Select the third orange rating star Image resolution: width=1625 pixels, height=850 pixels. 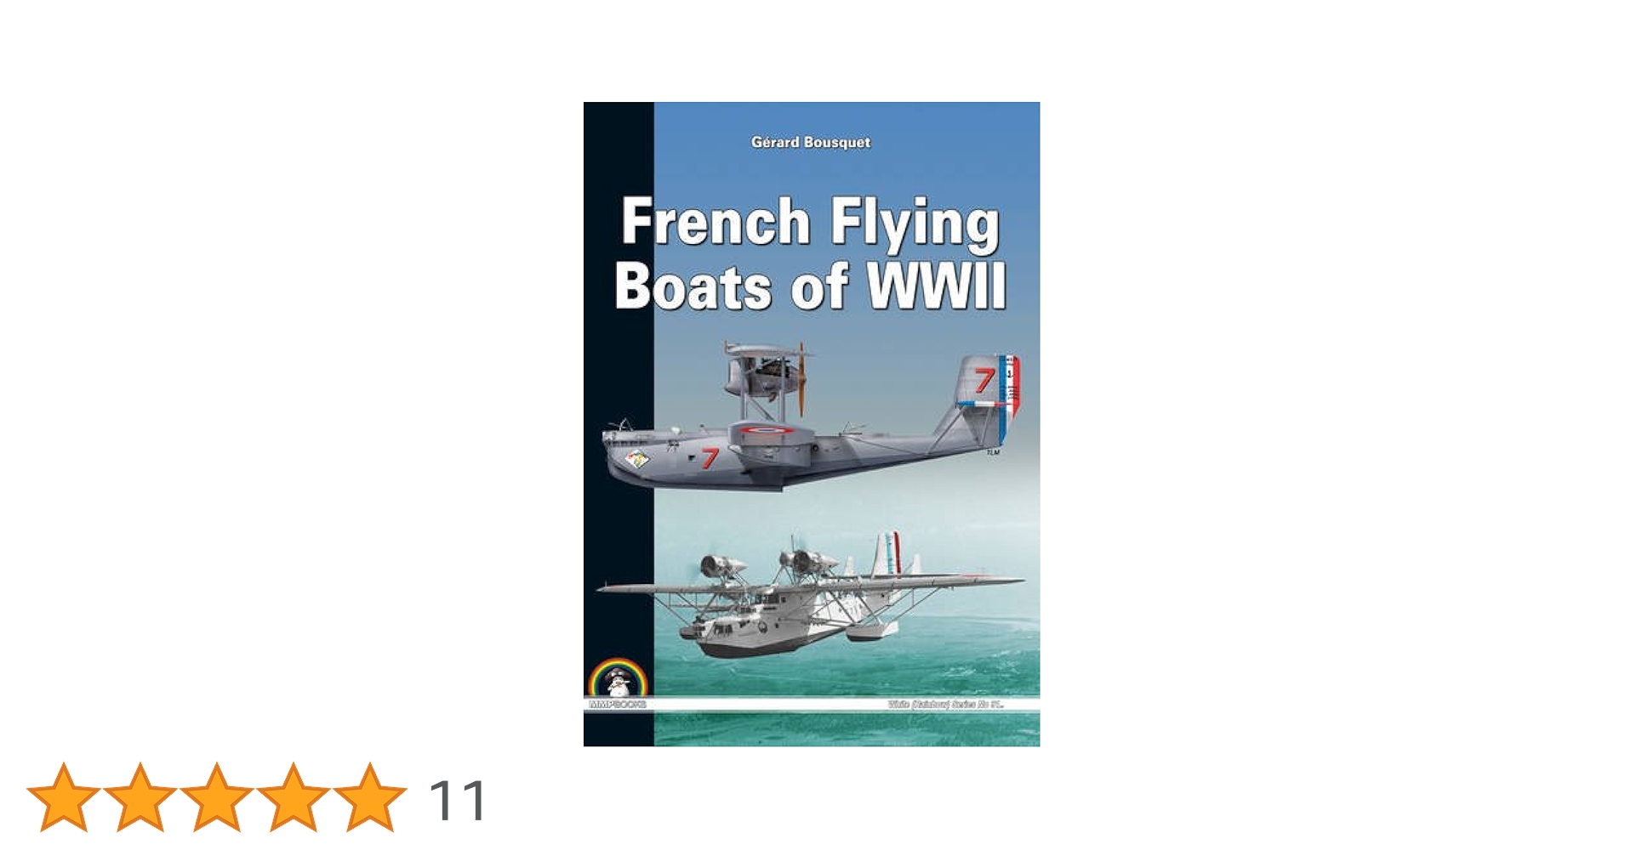pyautogui.click(x=217, y=797)
